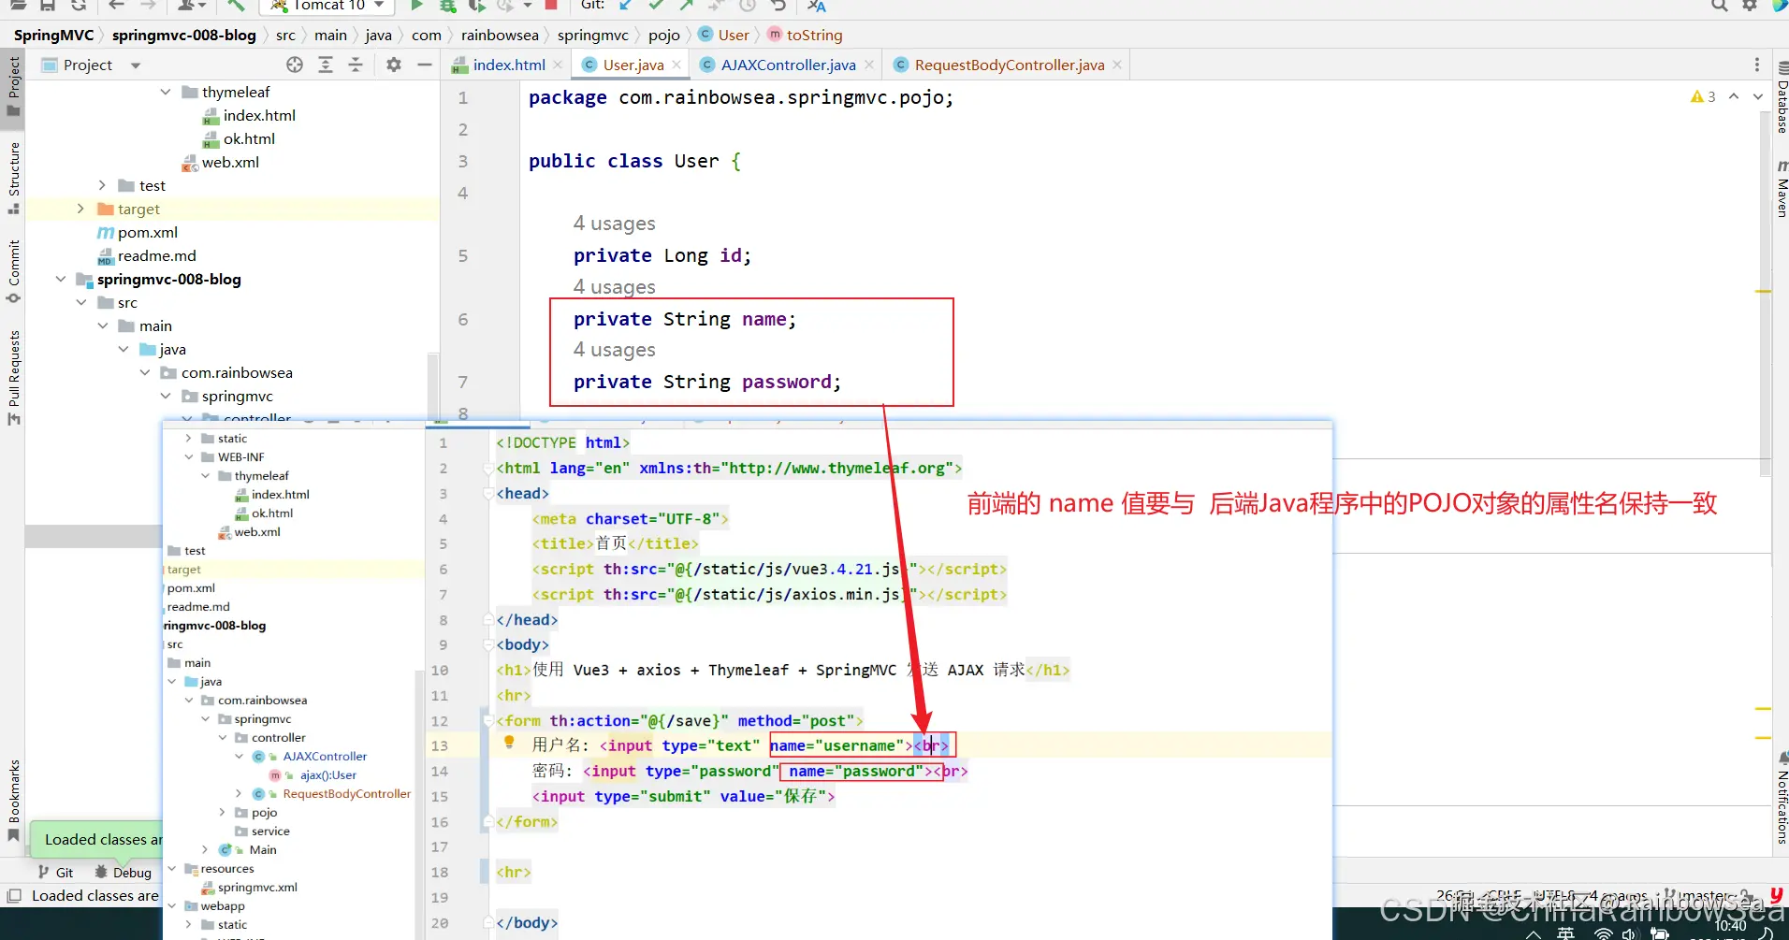Screen dimensions: 1789x940
Task: Save all files with the disk icon
Action: 48,6
